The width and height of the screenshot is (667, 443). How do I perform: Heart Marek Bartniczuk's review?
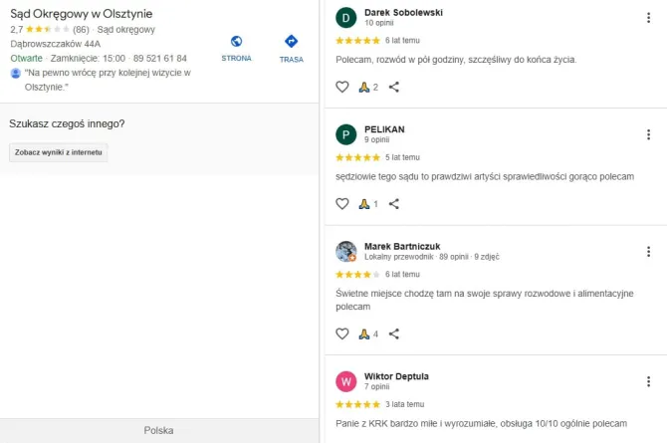tap(342, 333)
